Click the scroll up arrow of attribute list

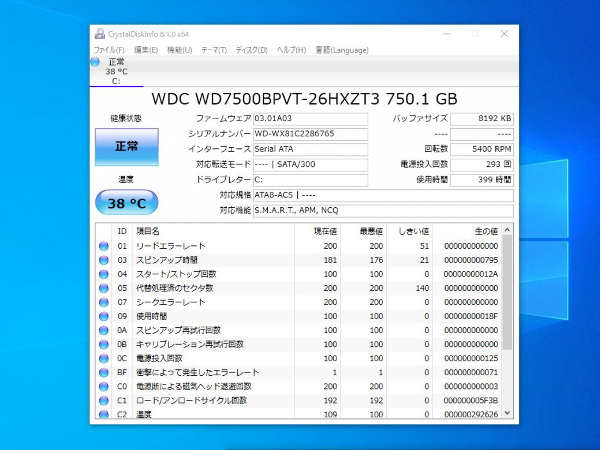pyautogui.click(x=507, y=230)
